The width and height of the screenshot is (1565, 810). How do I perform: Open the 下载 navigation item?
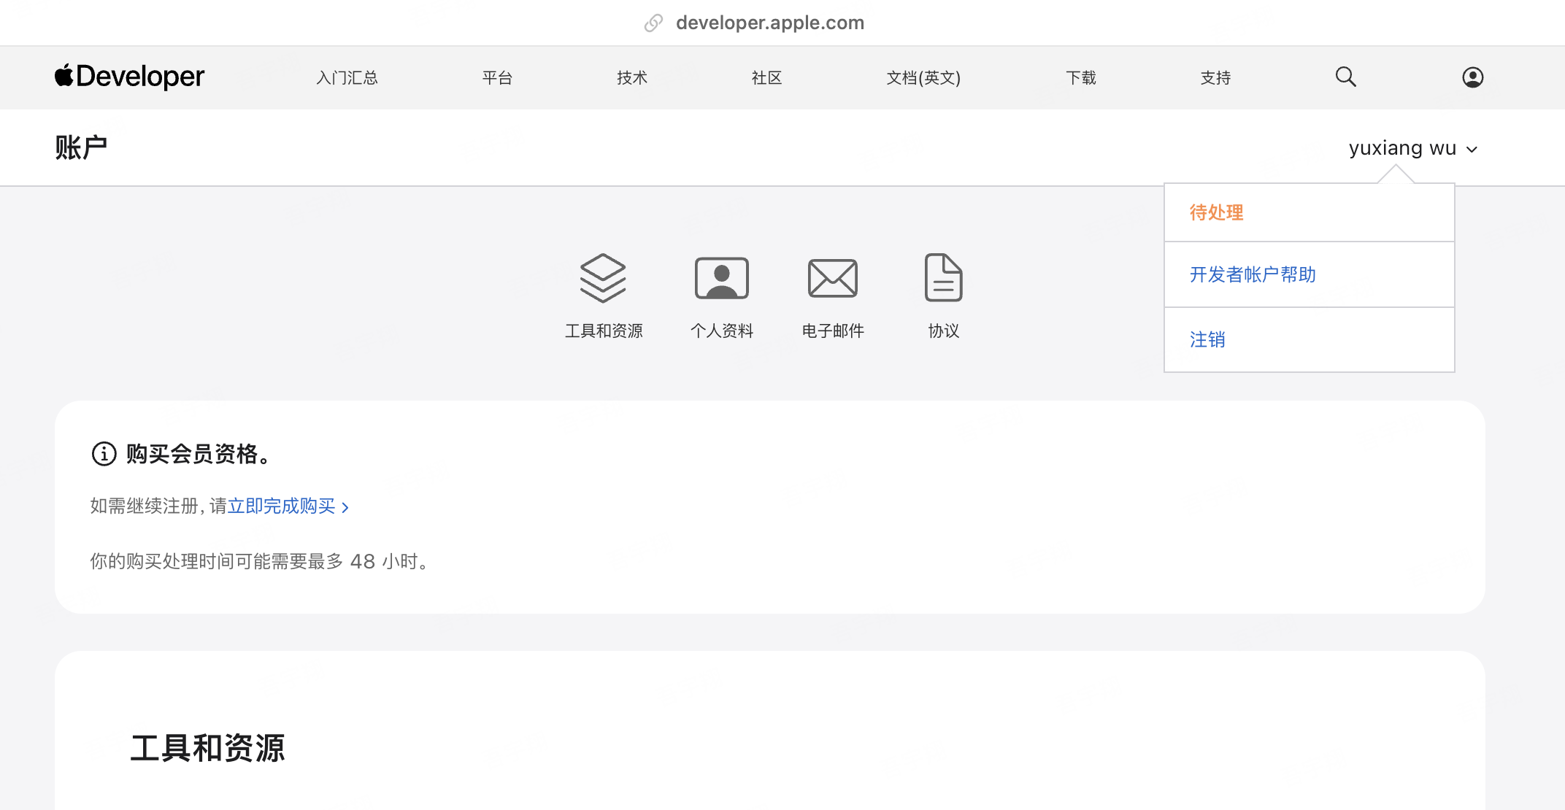coord(1080,77)
